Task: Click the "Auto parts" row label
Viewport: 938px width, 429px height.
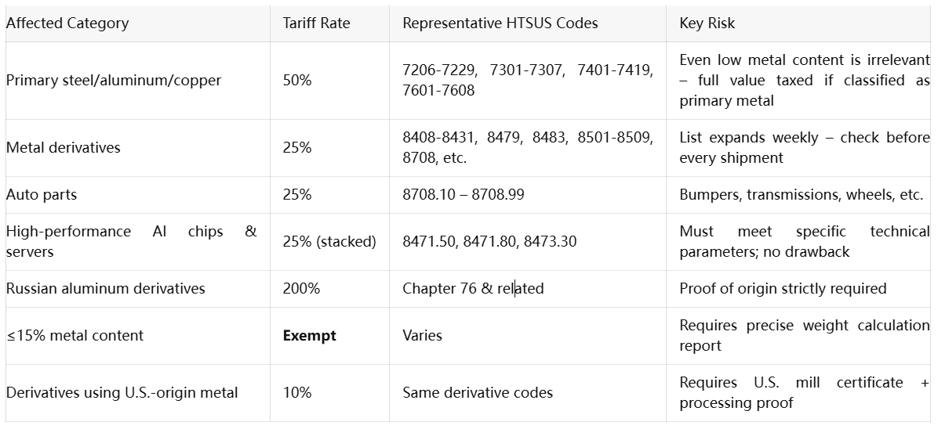Action: coord(42,195)
